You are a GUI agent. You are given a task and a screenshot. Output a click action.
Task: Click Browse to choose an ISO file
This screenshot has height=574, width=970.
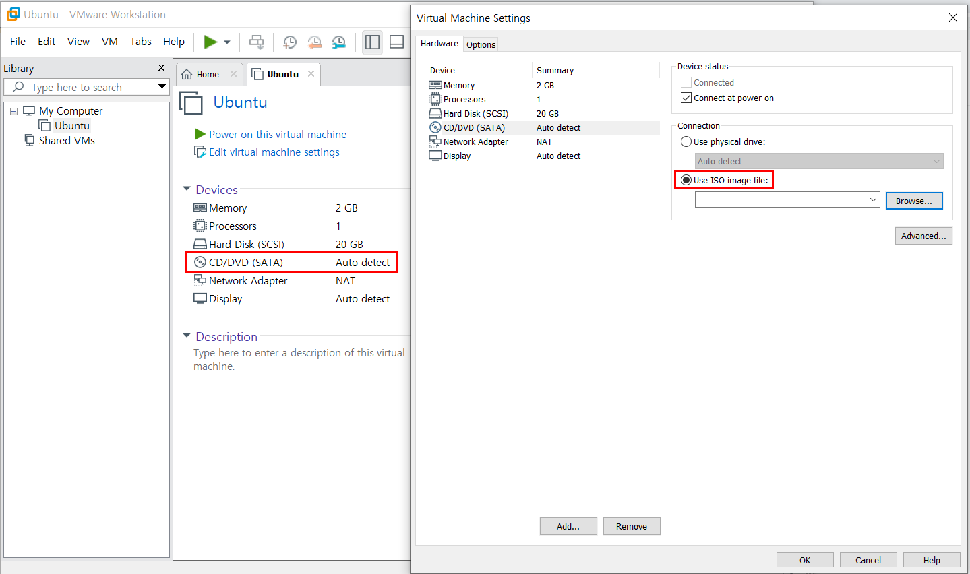pos(914,201)
